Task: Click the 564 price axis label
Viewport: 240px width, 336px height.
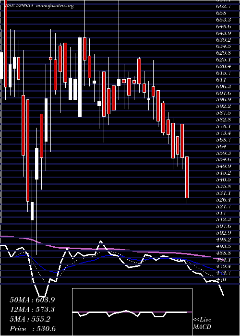Action: [221, 146]
